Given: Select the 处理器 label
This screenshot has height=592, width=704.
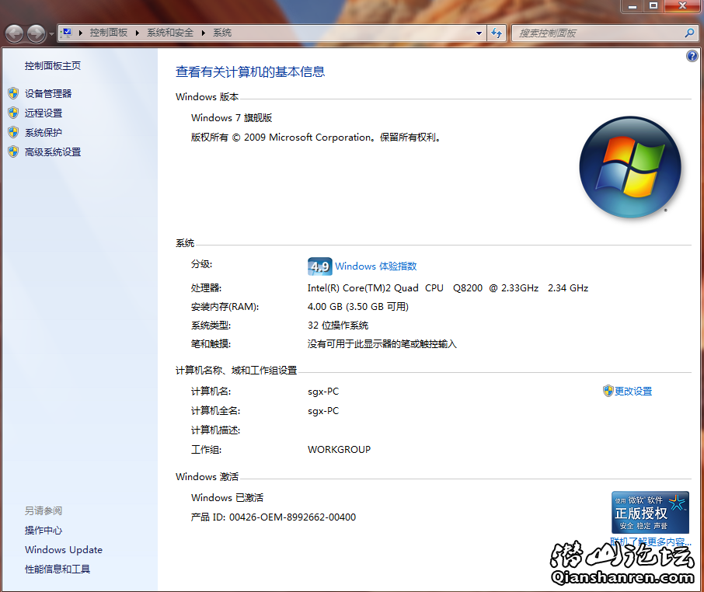Looking at the screenshot, I should pyautogui.click(x=206, y=288).
